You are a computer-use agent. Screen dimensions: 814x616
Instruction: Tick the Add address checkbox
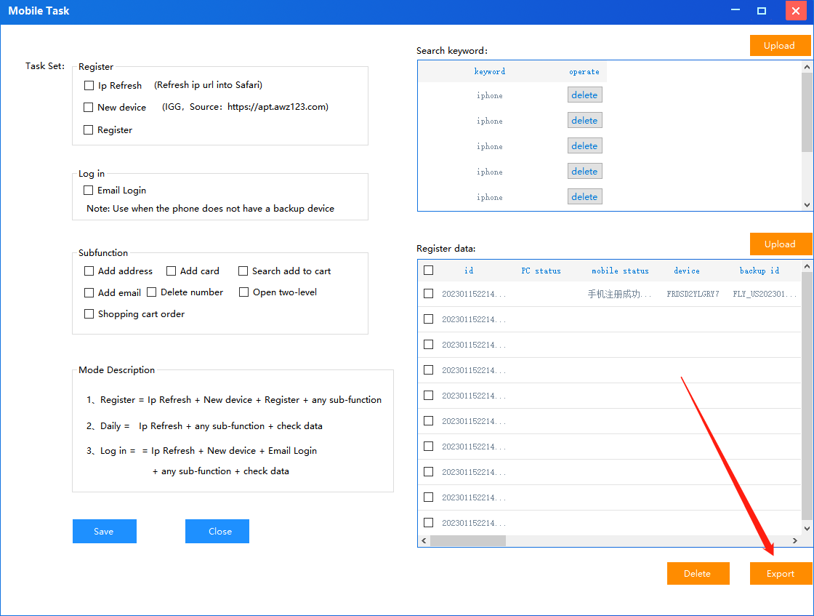pos(89,271)
